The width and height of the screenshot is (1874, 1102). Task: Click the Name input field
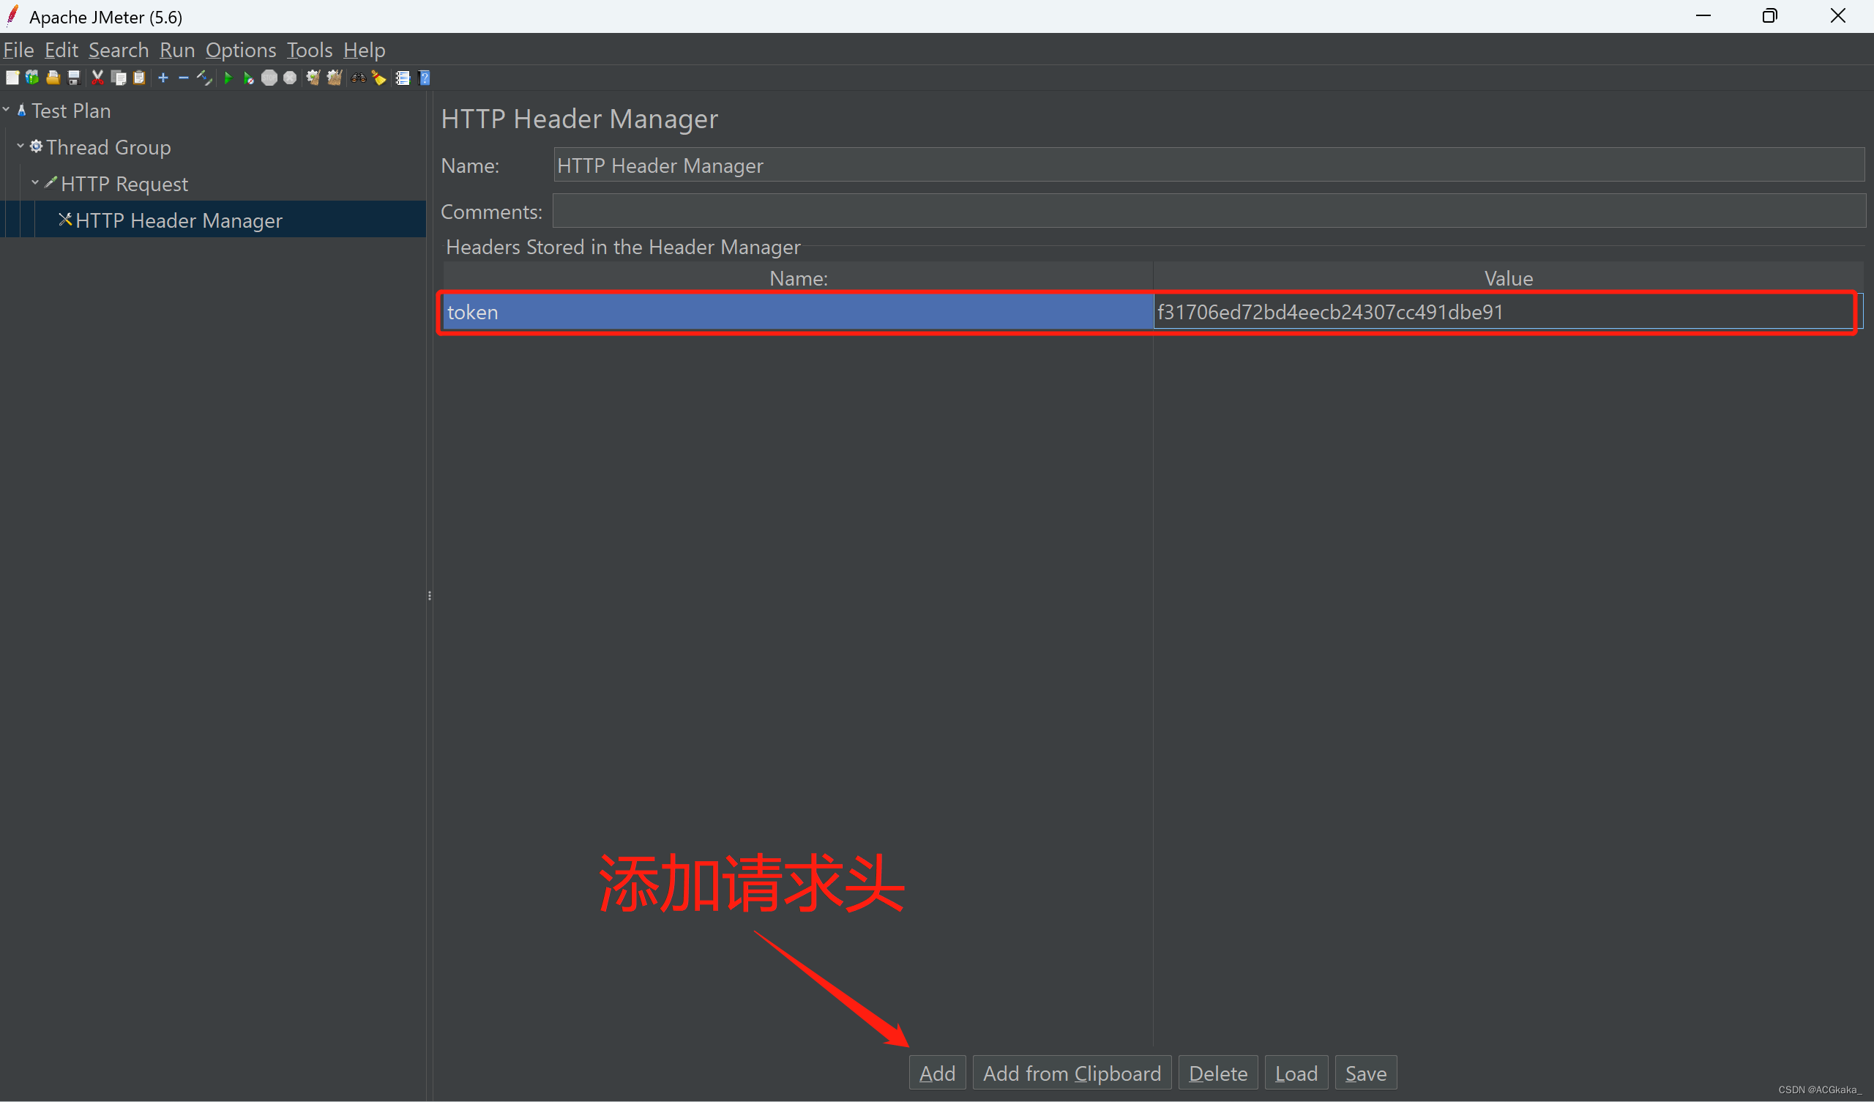point(1209,165)
